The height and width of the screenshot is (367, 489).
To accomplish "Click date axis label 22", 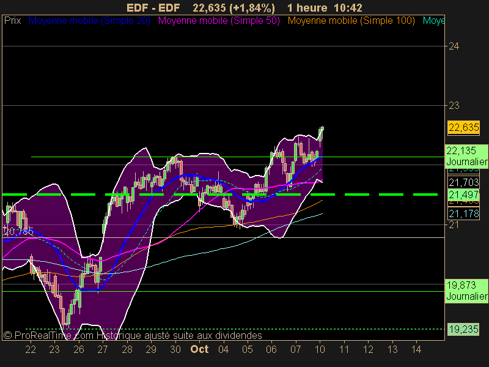I will click(31, 349).
